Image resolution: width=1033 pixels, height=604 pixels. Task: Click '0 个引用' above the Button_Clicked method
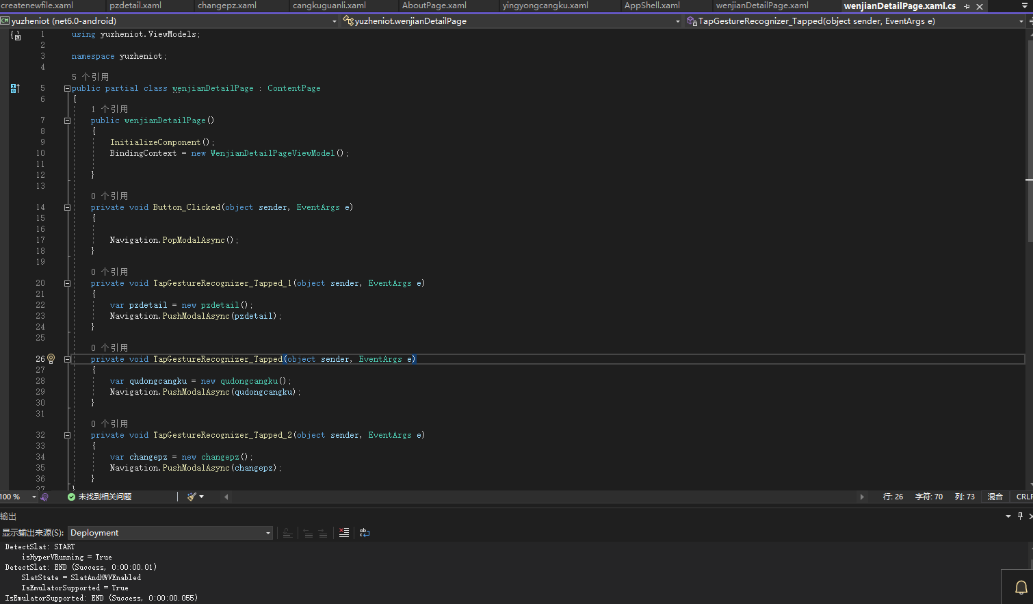click(x=109, y=196)
